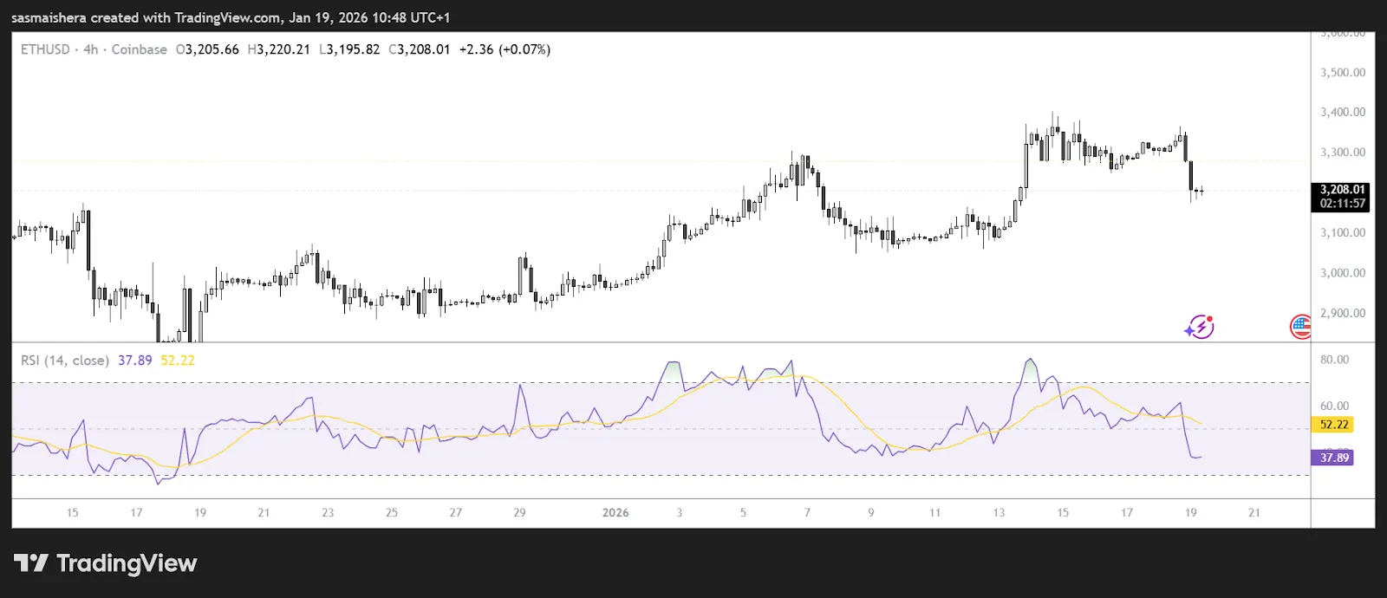
Task: Click the 3,300.00 price axis label
Action: 1343,152
